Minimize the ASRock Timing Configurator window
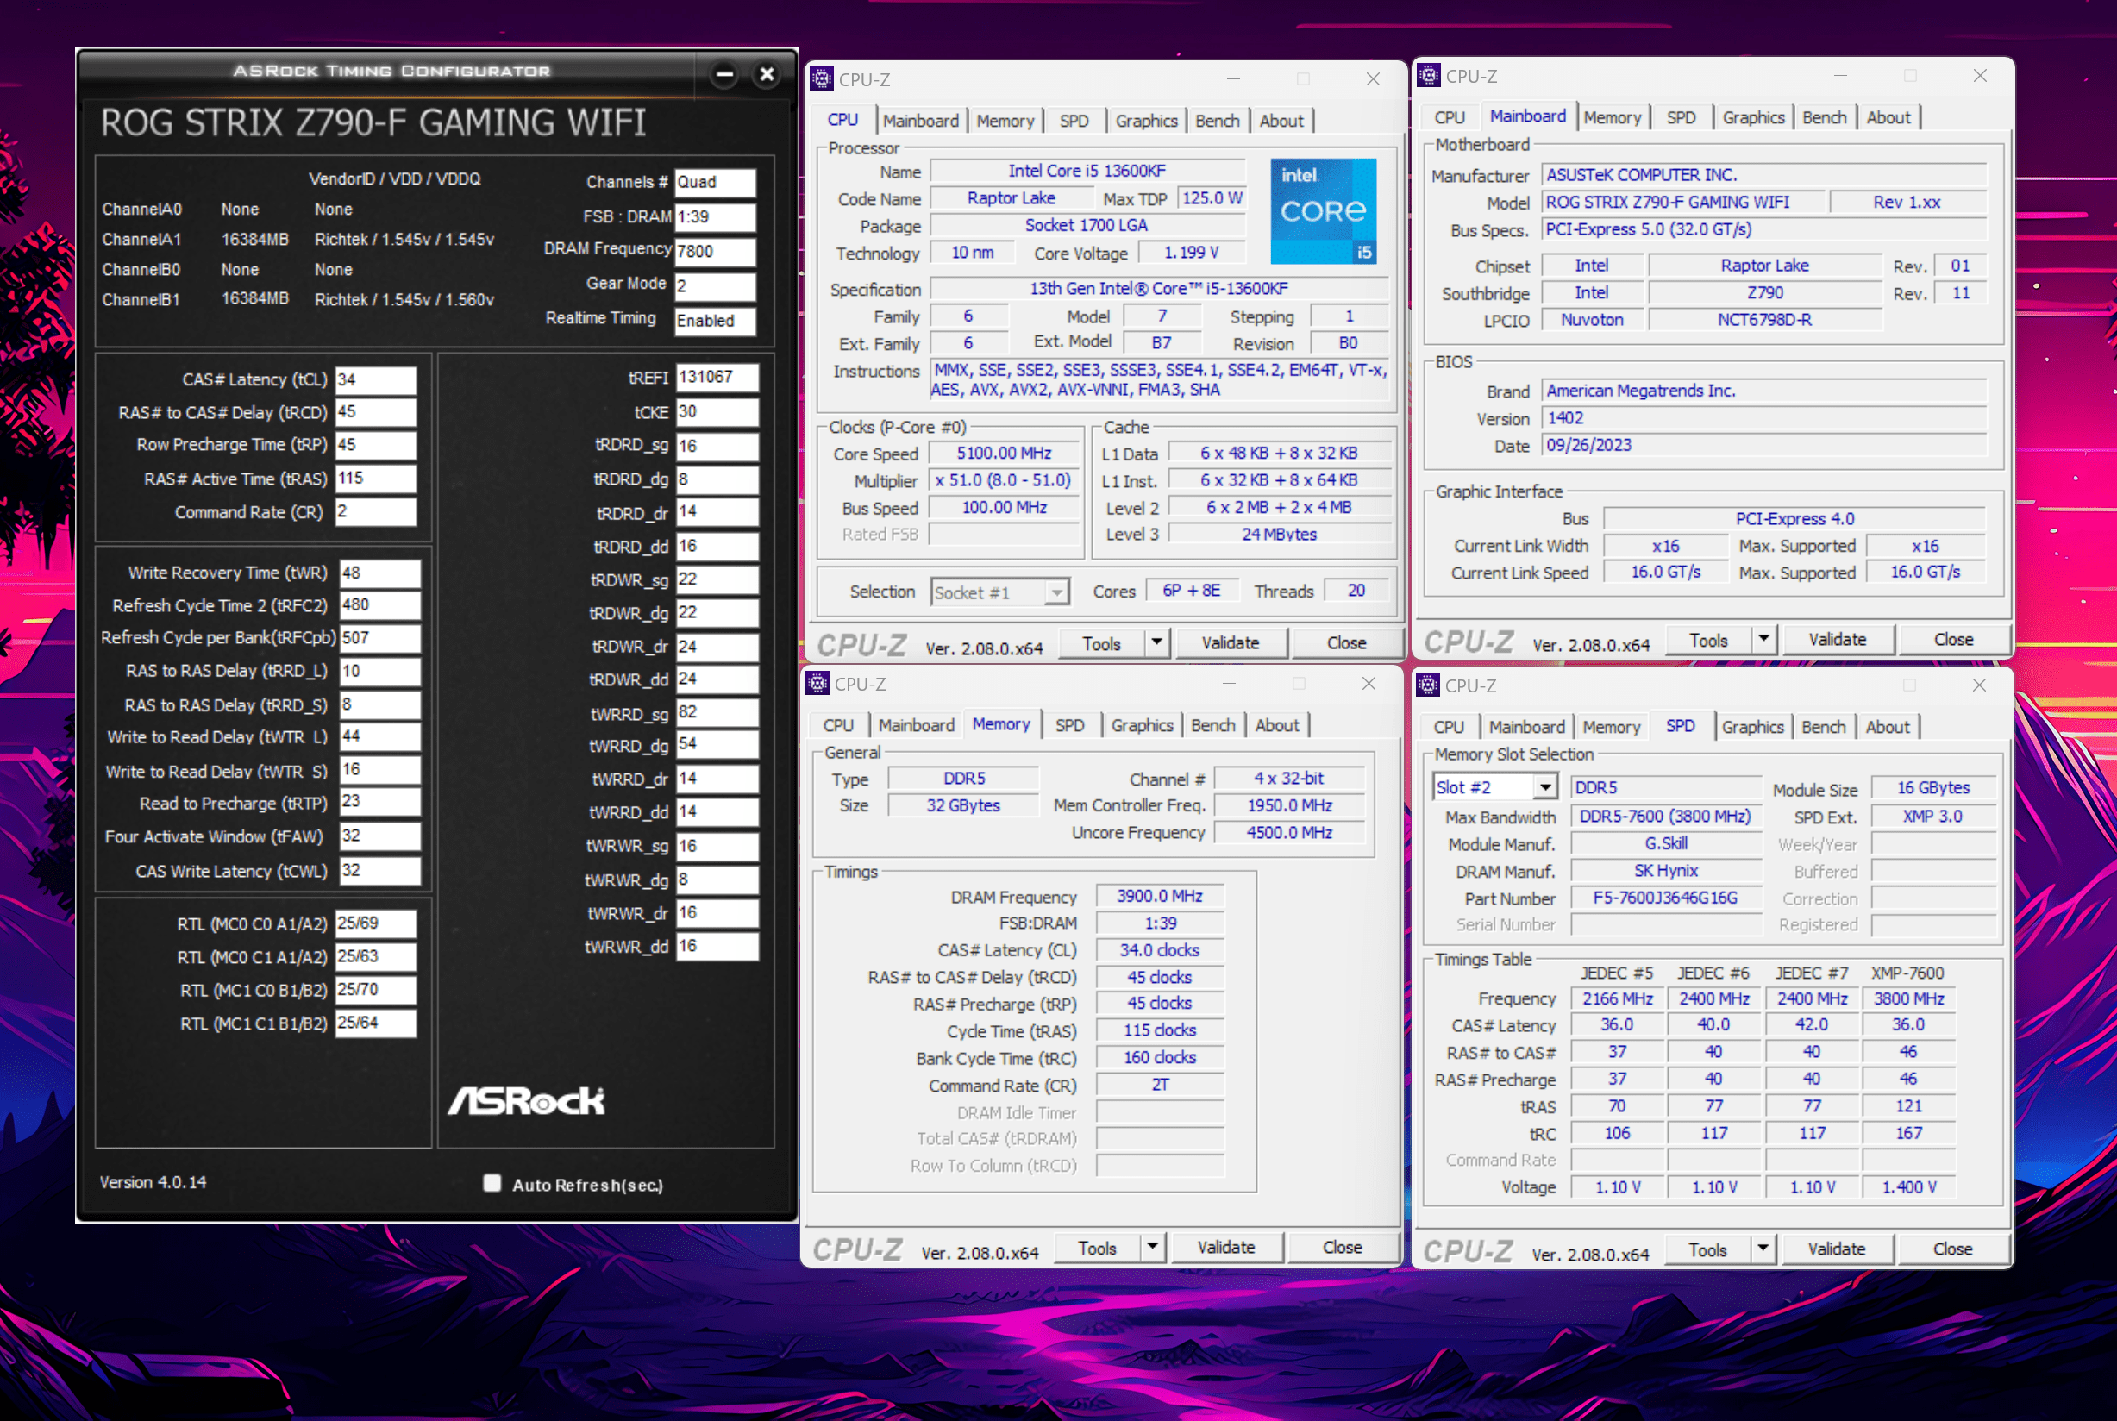Viewport: 2117px width, 1421px height. (724, 74)
